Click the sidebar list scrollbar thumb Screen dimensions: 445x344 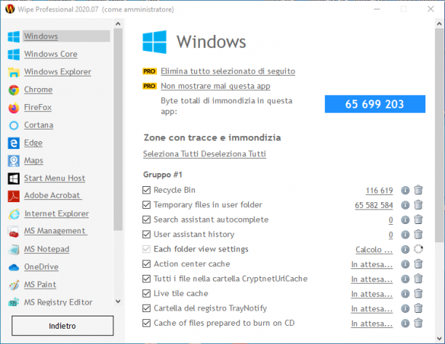tap(118, 129)
